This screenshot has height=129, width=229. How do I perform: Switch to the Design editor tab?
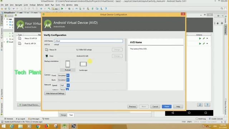pos(63,115)
